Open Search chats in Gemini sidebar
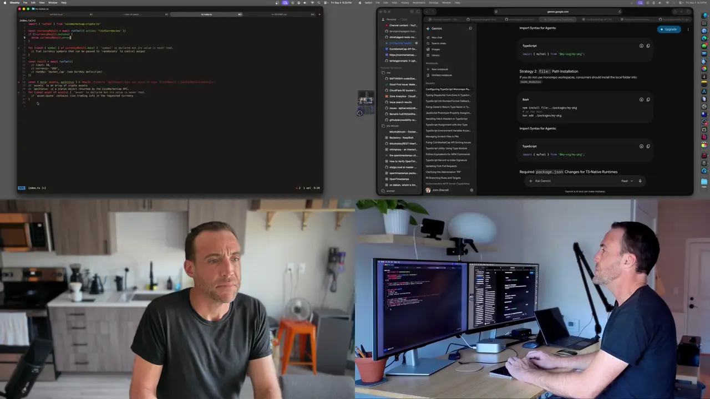This screenshot has height=399, width=710. click(438, 43)
